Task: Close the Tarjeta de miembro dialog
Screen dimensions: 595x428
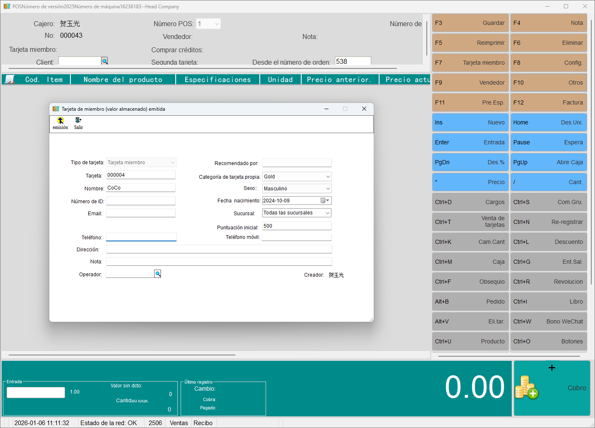Action: coord(364,109)
